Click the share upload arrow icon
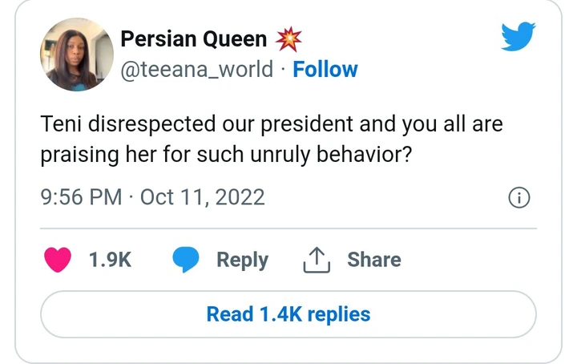 pyautogui.click(x=317, y=260)
